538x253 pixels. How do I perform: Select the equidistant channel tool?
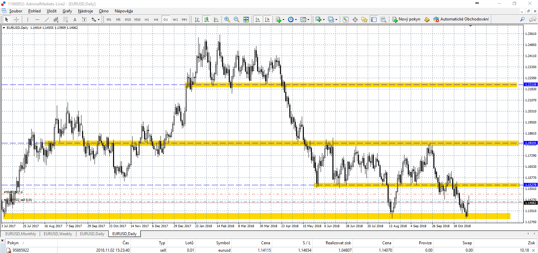pos(56,19)
